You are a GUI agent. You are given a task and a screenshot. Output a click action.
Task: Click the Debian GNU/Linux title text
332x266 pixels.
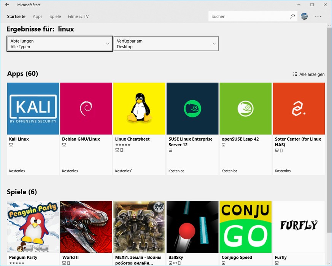coord(81,139)
